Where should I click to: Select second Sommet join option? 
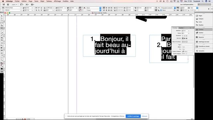185,38
